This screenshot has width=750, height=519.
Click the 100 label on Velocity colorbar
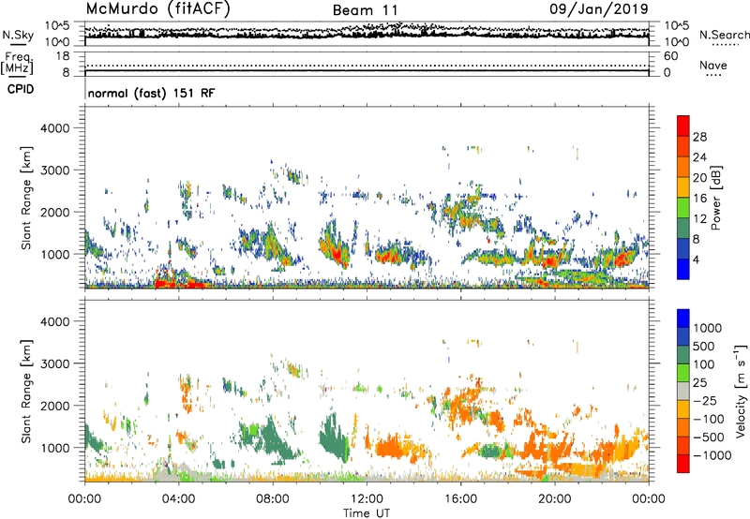[704, 364]
